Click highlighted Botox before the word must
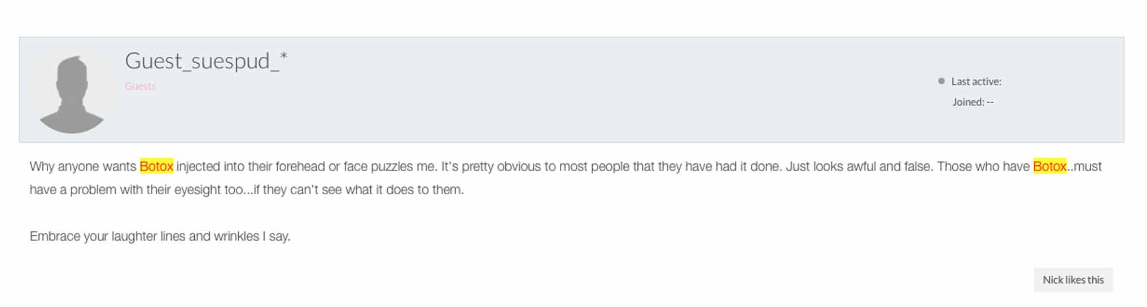Screen dimensions: 1147x307 pos(1049,166)
